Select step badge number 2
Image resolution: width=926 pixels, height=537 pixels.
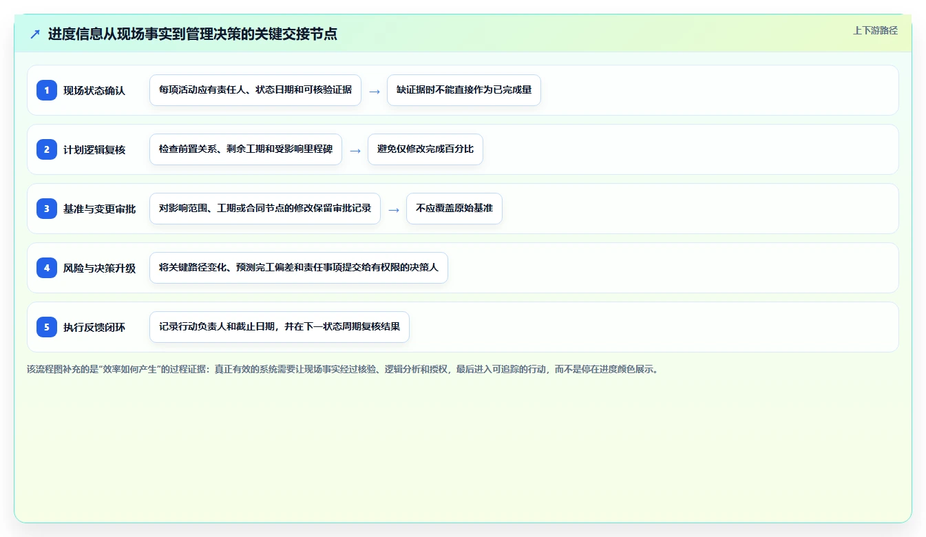click(47, 149)
